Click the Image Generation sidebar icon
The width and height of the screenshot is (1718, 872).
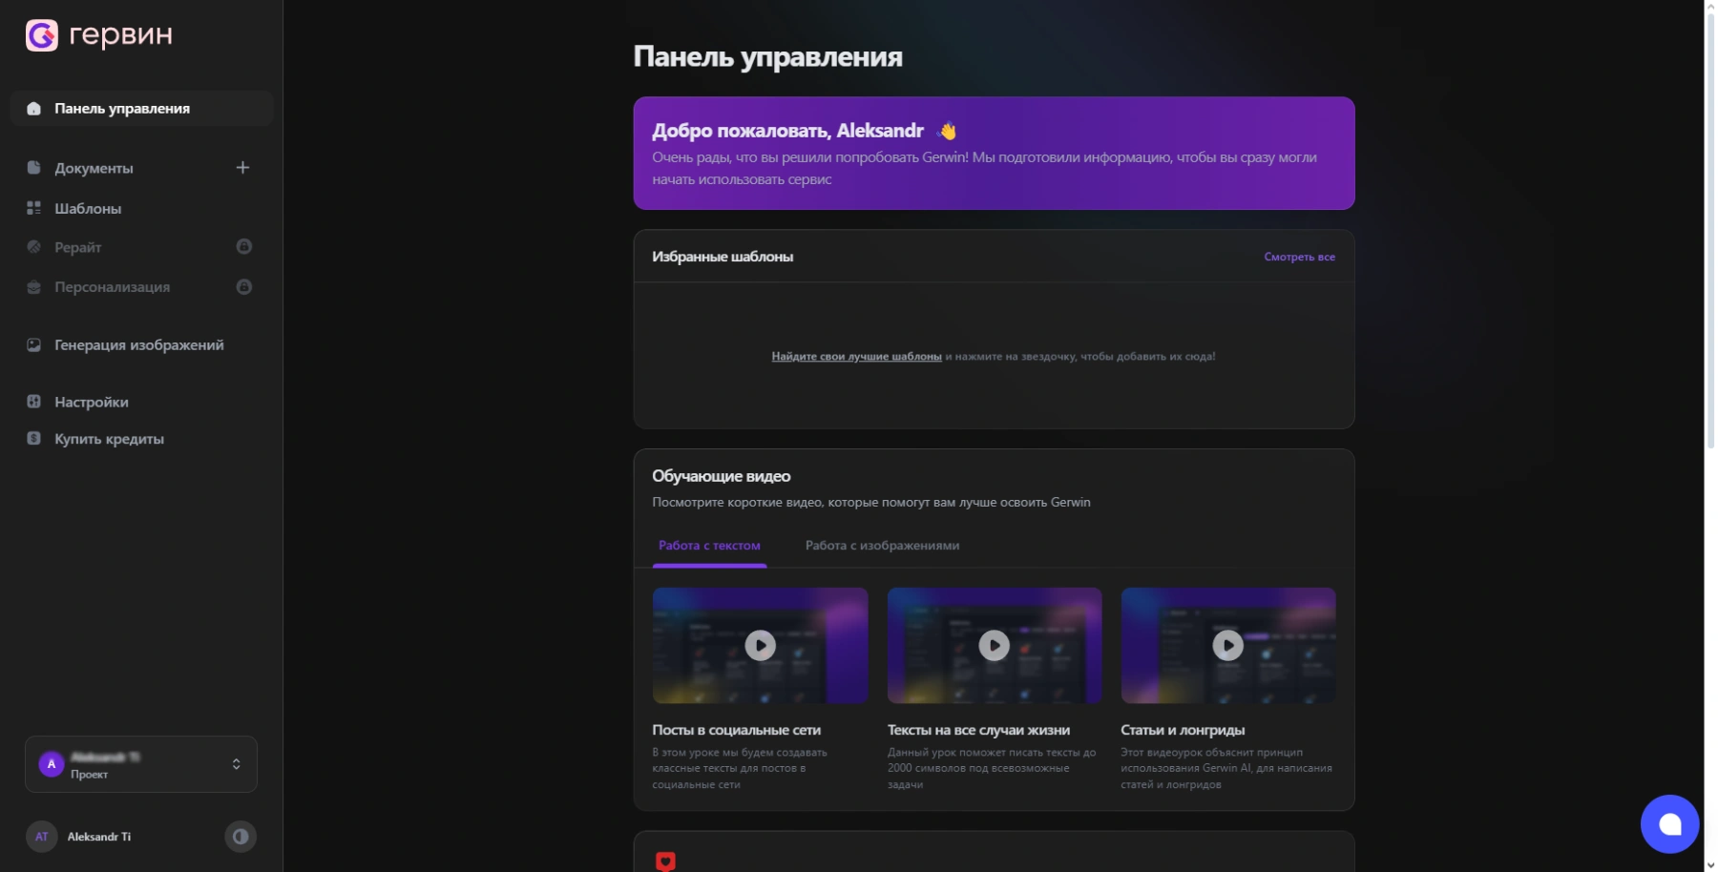34,345
